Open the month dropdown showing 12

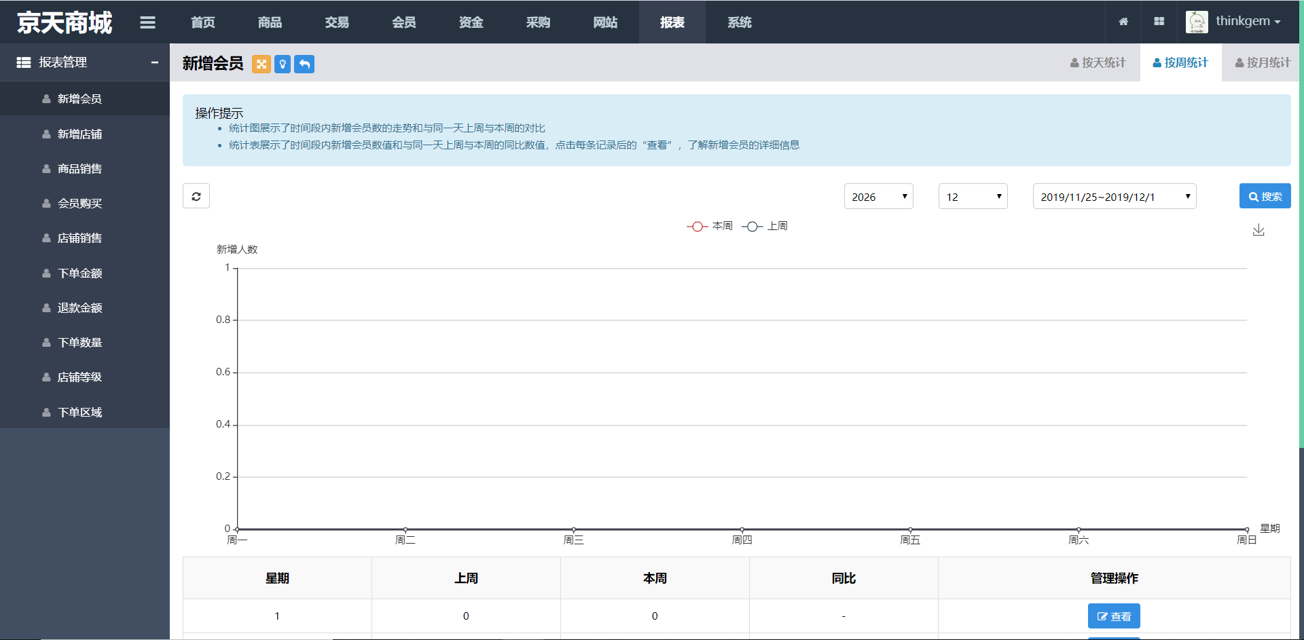point(973,196)
